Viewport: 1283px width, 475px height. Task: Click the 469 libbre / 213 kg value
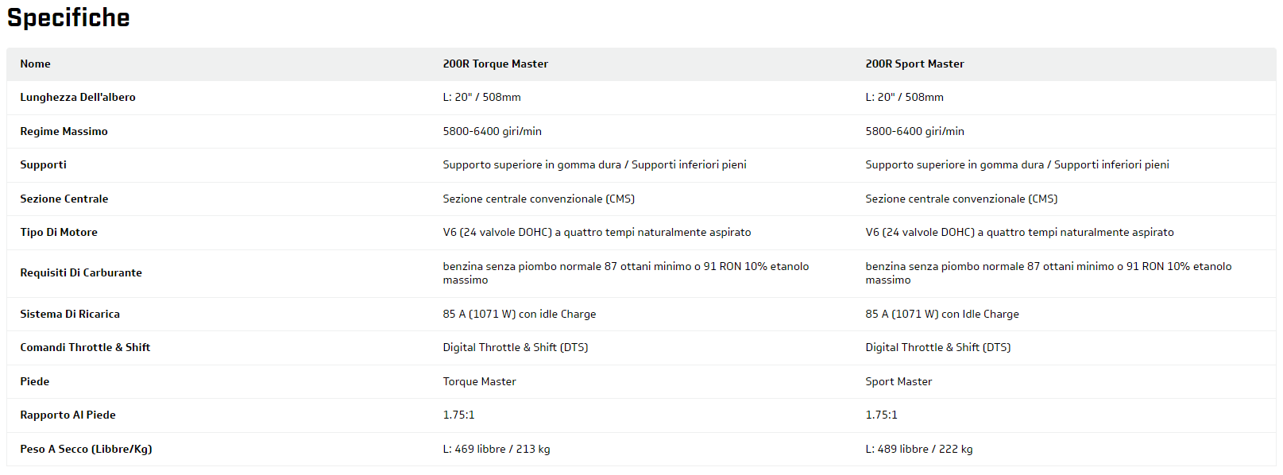point(496,450)
